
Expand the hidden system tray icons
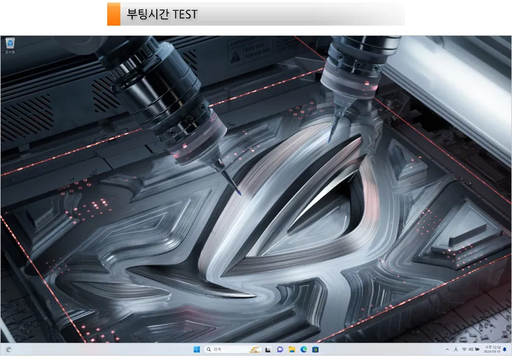(447, 350)
